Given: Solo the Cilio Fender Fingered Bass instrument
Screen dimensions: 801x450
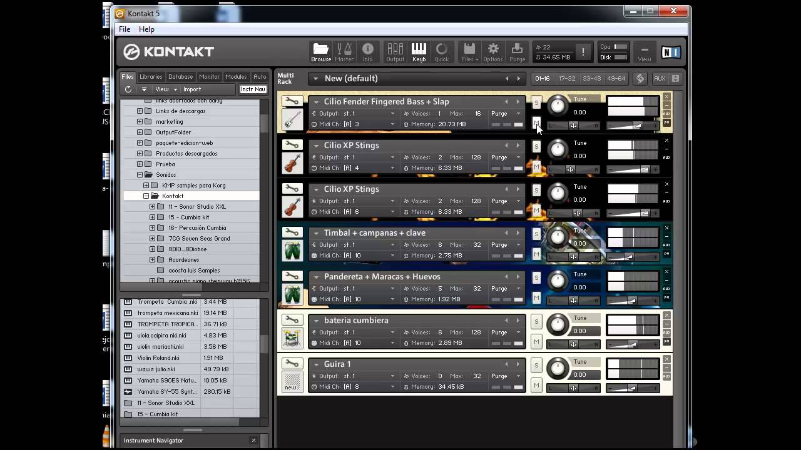Looking at the screenshot, I should 536,102.
